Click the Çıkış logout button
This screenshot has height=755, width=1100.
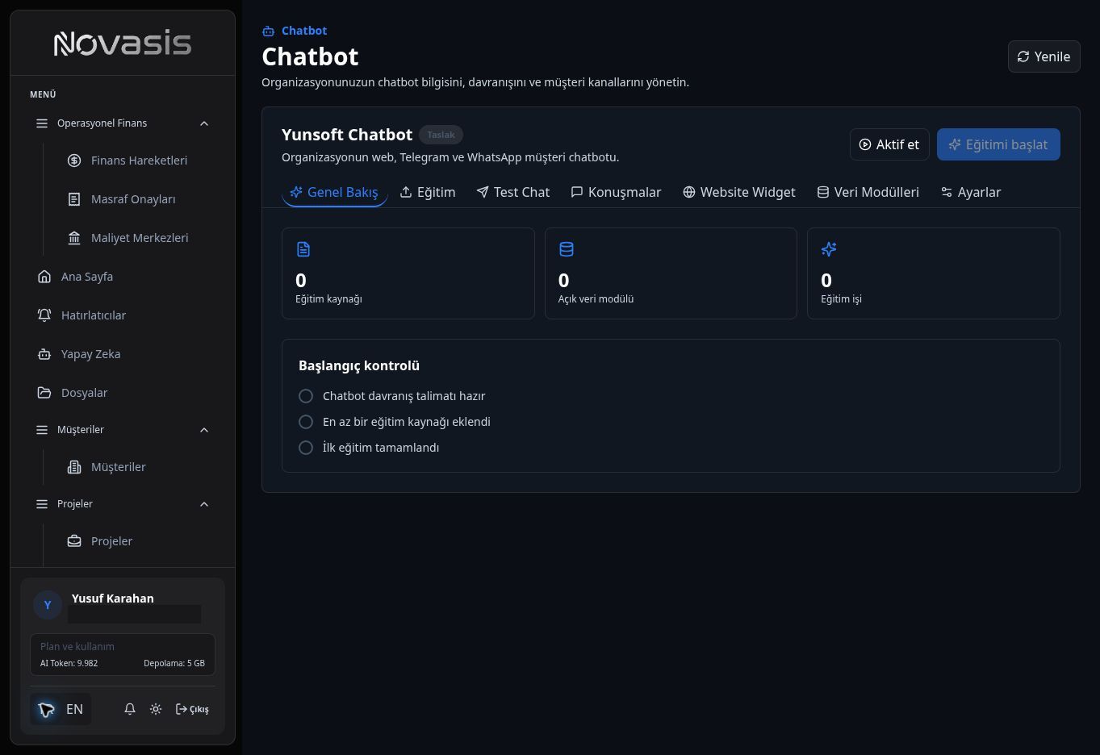[192, 709]
